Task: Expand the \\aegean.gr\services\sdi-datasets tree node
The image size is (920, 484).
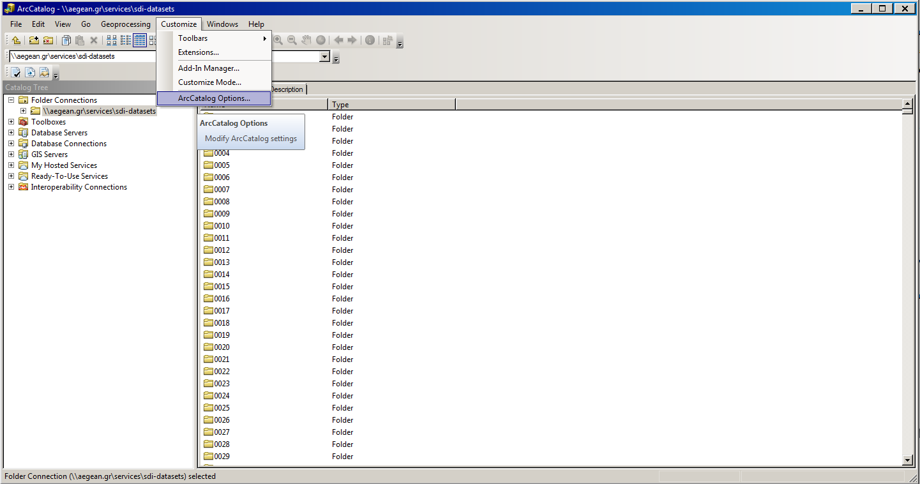Action: 23,110
